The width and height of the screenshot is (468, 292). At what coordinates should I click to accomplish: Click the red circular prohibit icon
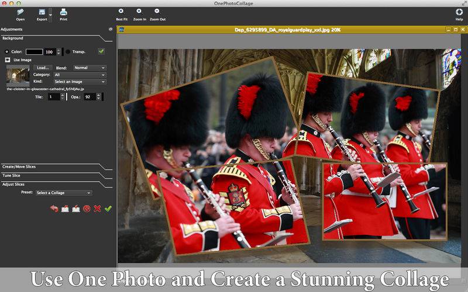pyautogui.click(x=87, y=208)
